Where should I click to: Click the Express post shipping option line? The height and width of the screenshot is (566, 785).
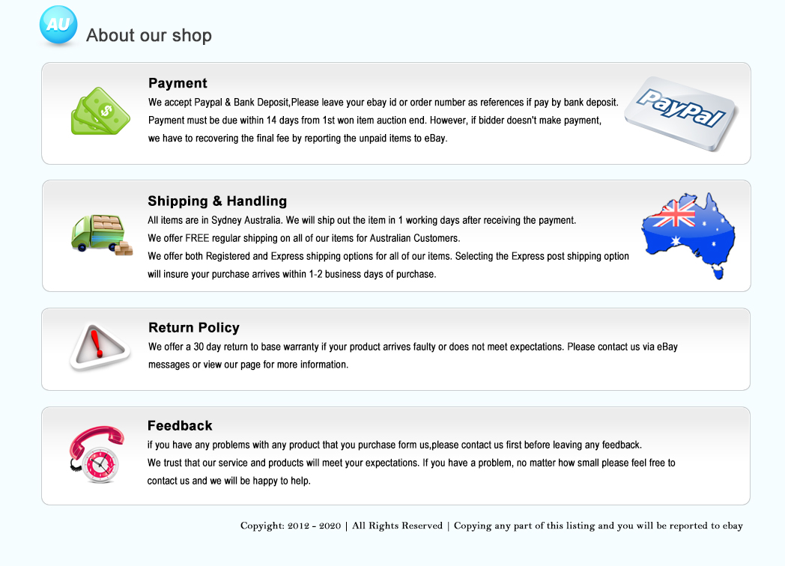click(x=388, y=256)
